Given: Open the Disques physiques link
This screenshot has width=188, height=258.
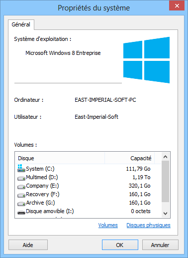Looking at the screenshot, I should [x=148, y=225].
